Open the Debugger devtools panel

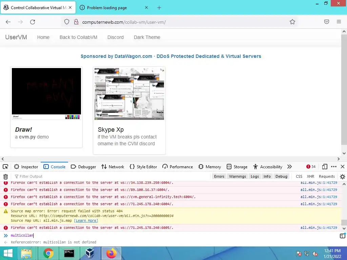83,167
